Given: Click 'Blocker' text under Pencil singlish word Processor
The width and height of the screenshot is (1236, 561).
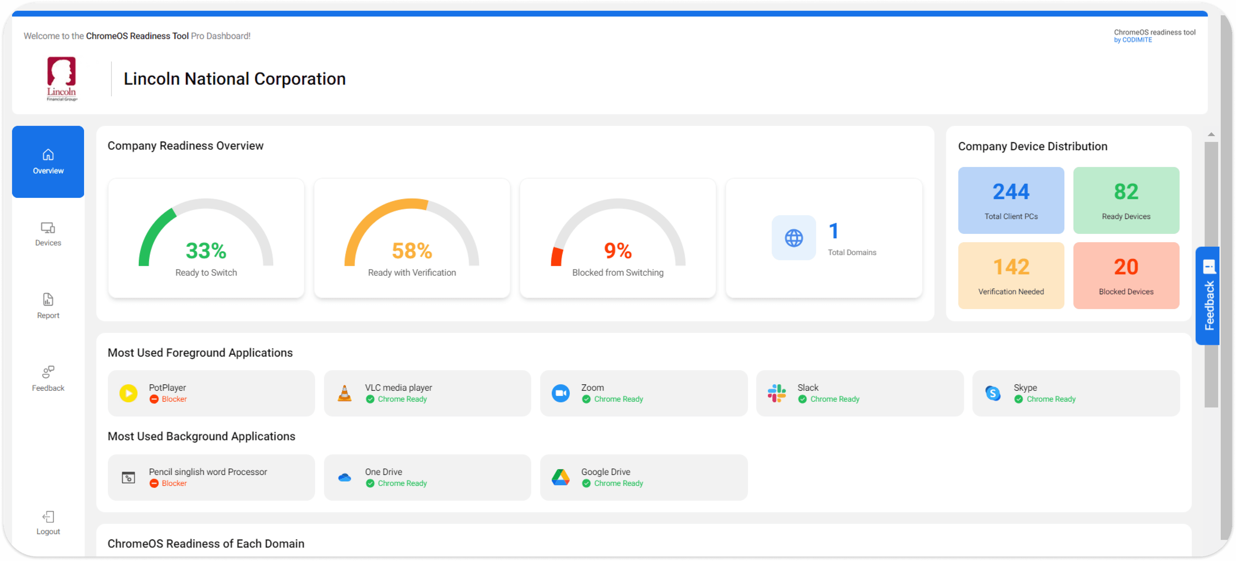Looking at the screenshot, I should [174, 484].
